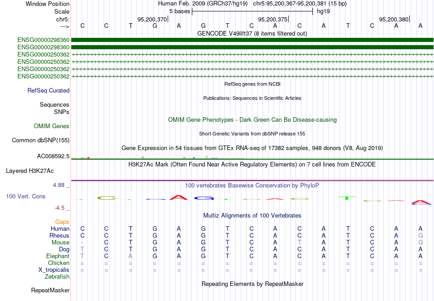
Task: Open Publications: Sequences in Scientific Articles title
Action: click(x=252, y=98)
